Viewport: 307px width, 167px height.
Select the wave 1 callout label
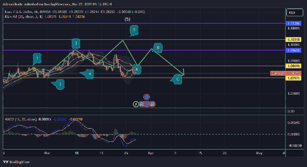[37, 59]
